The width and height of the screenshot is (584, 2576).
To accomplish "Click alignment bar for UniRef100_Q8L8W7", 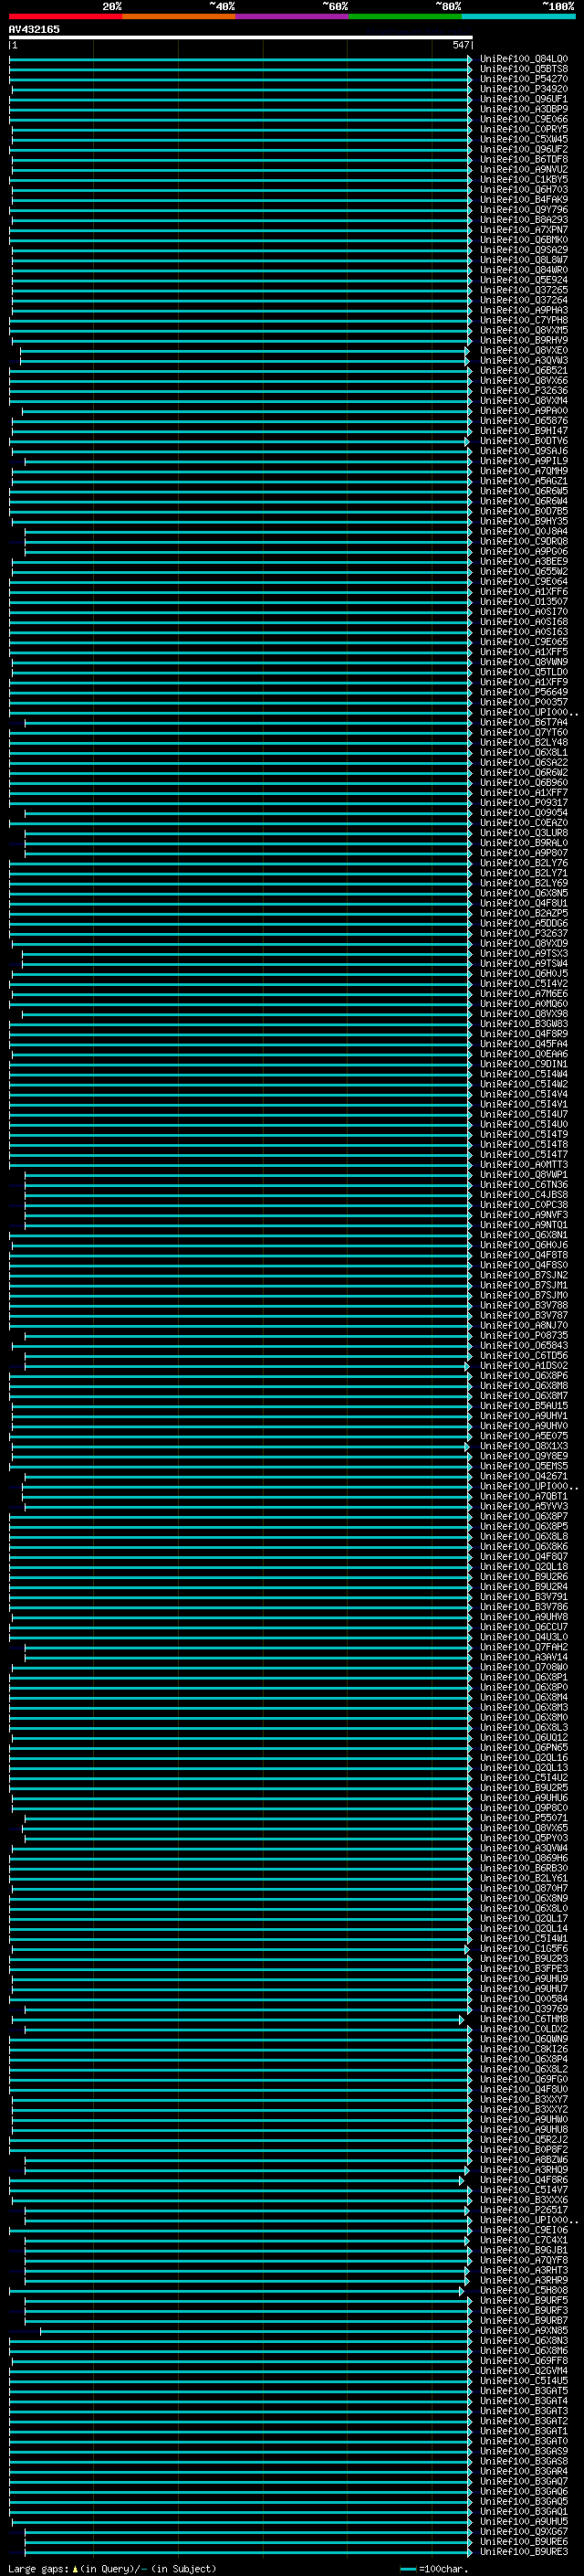I will pos(242,260).
